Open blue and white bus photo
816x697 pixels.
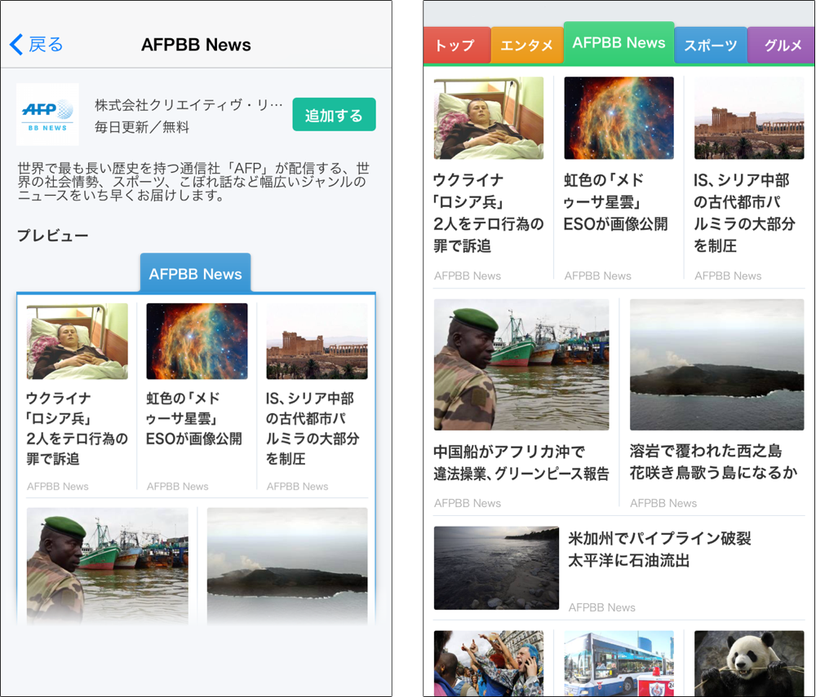pyautogui.click(x=619, y=664)
